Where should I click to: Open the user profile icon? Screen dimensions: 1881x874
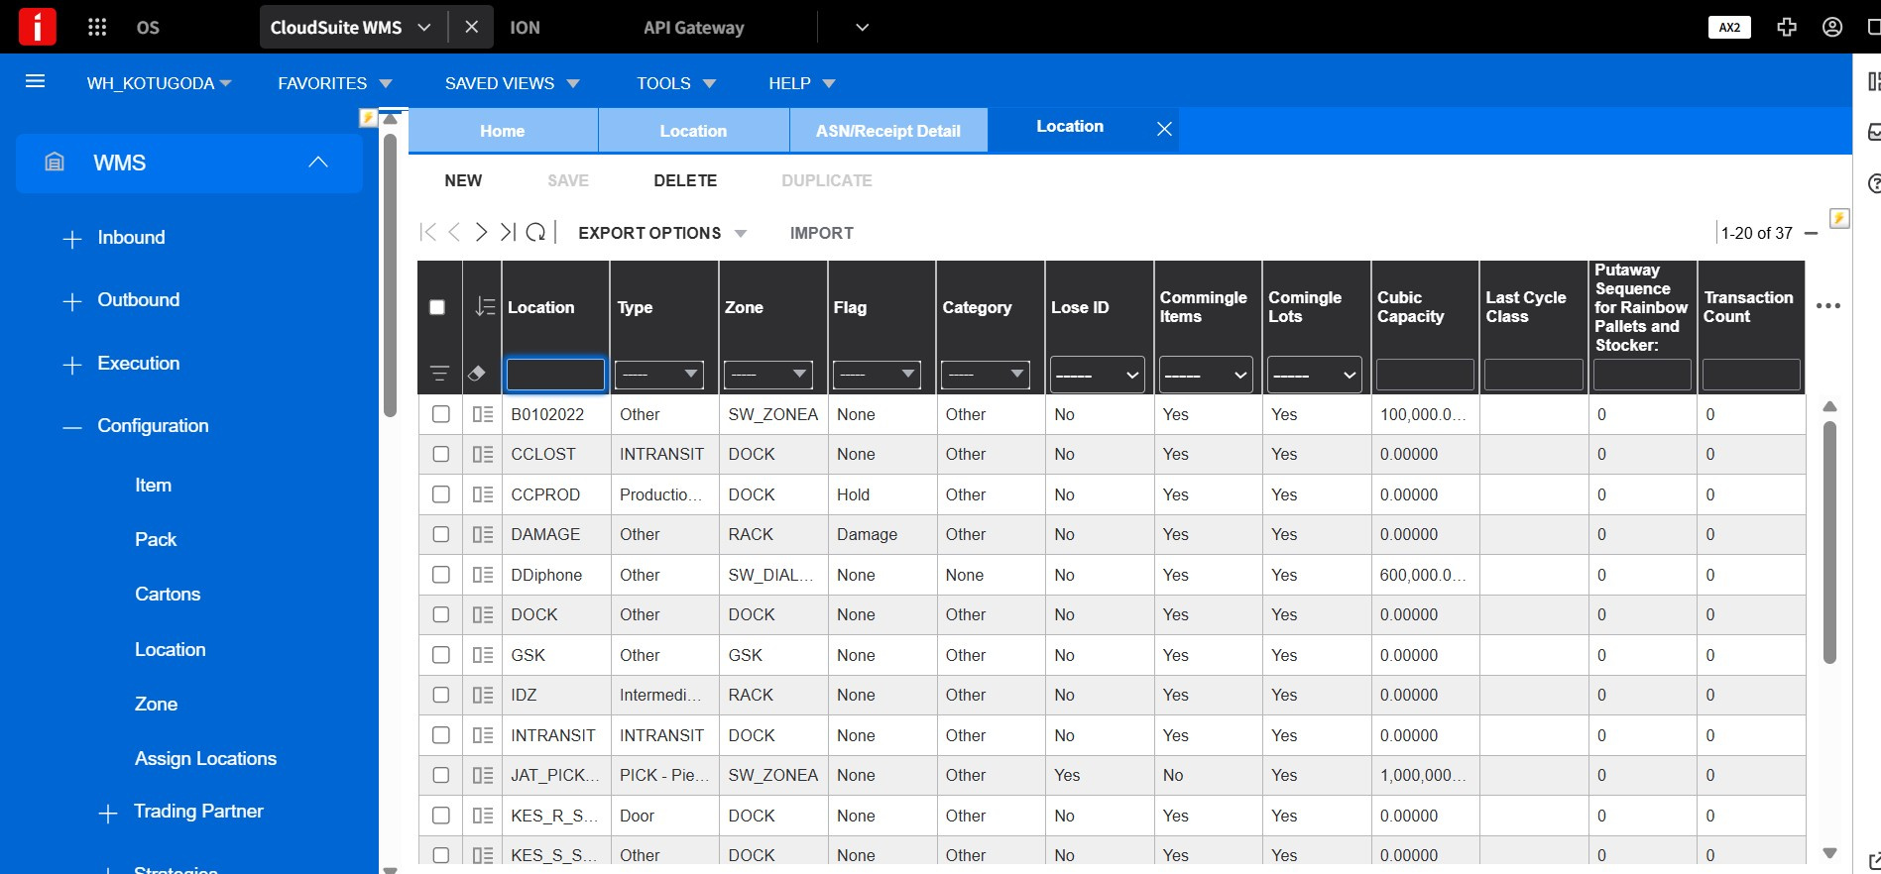click(1832, 27)
